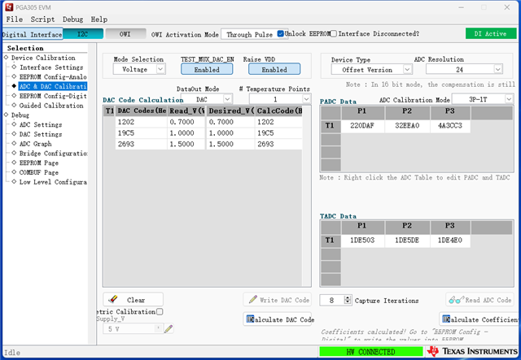Select EEPROM Config-Digital in the tree
The image size is (521, 360).
53,96
